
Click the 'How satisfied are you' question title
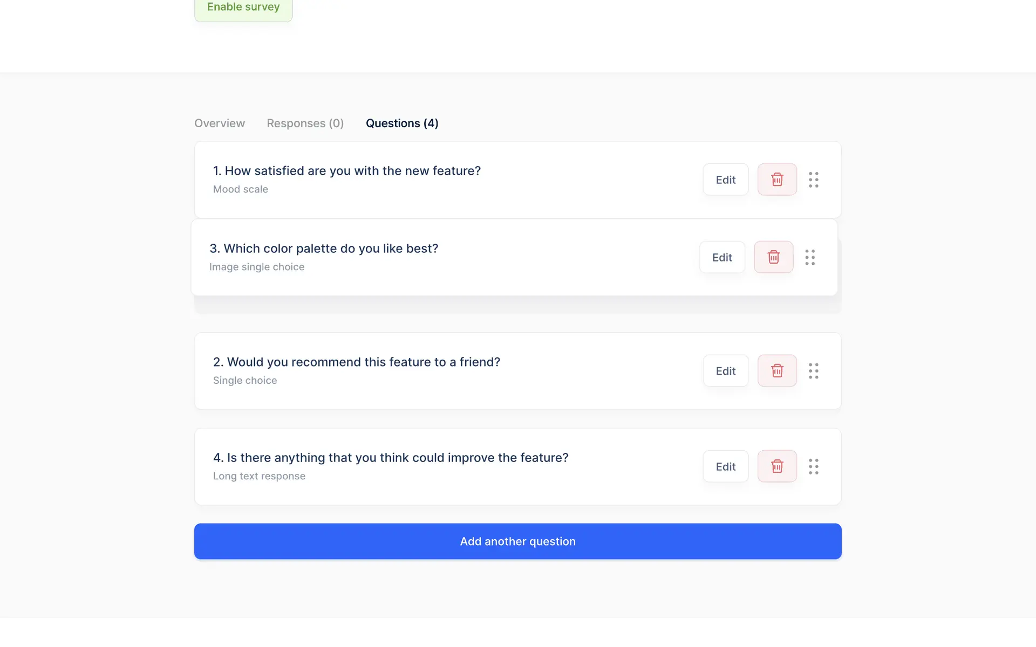tap(346, 171)
